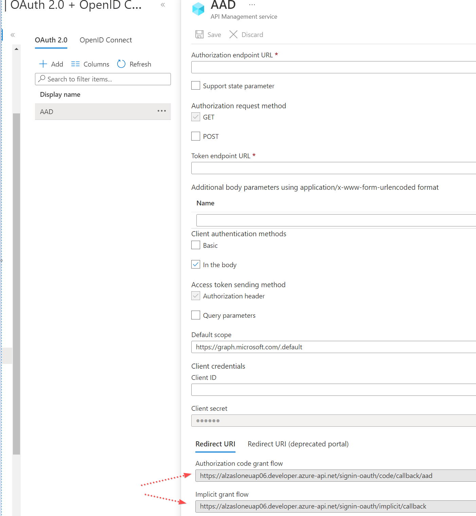Enable the Support state parameter checkbox
The width and height of the screenshot is (476, 516).
195,86
